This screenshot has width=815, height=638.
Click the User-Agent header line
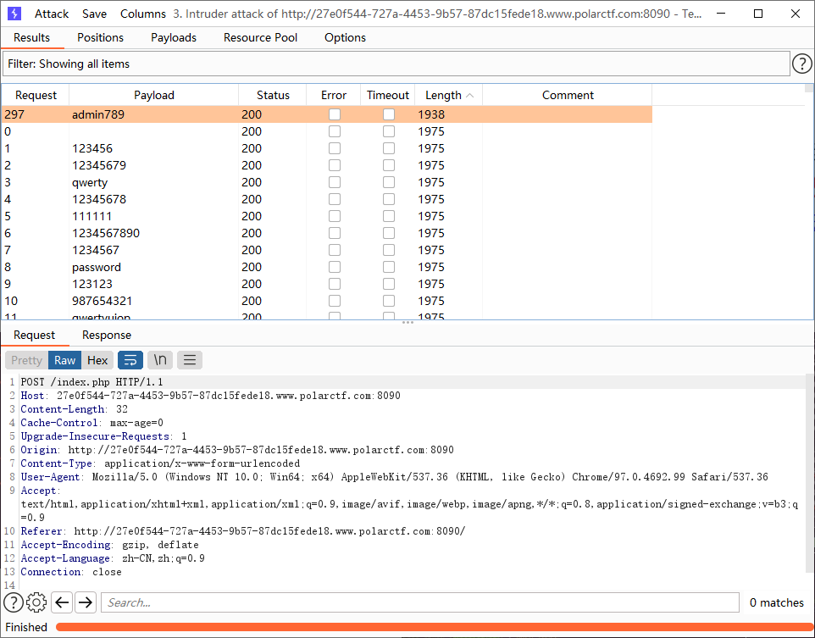tap(394, 477)
